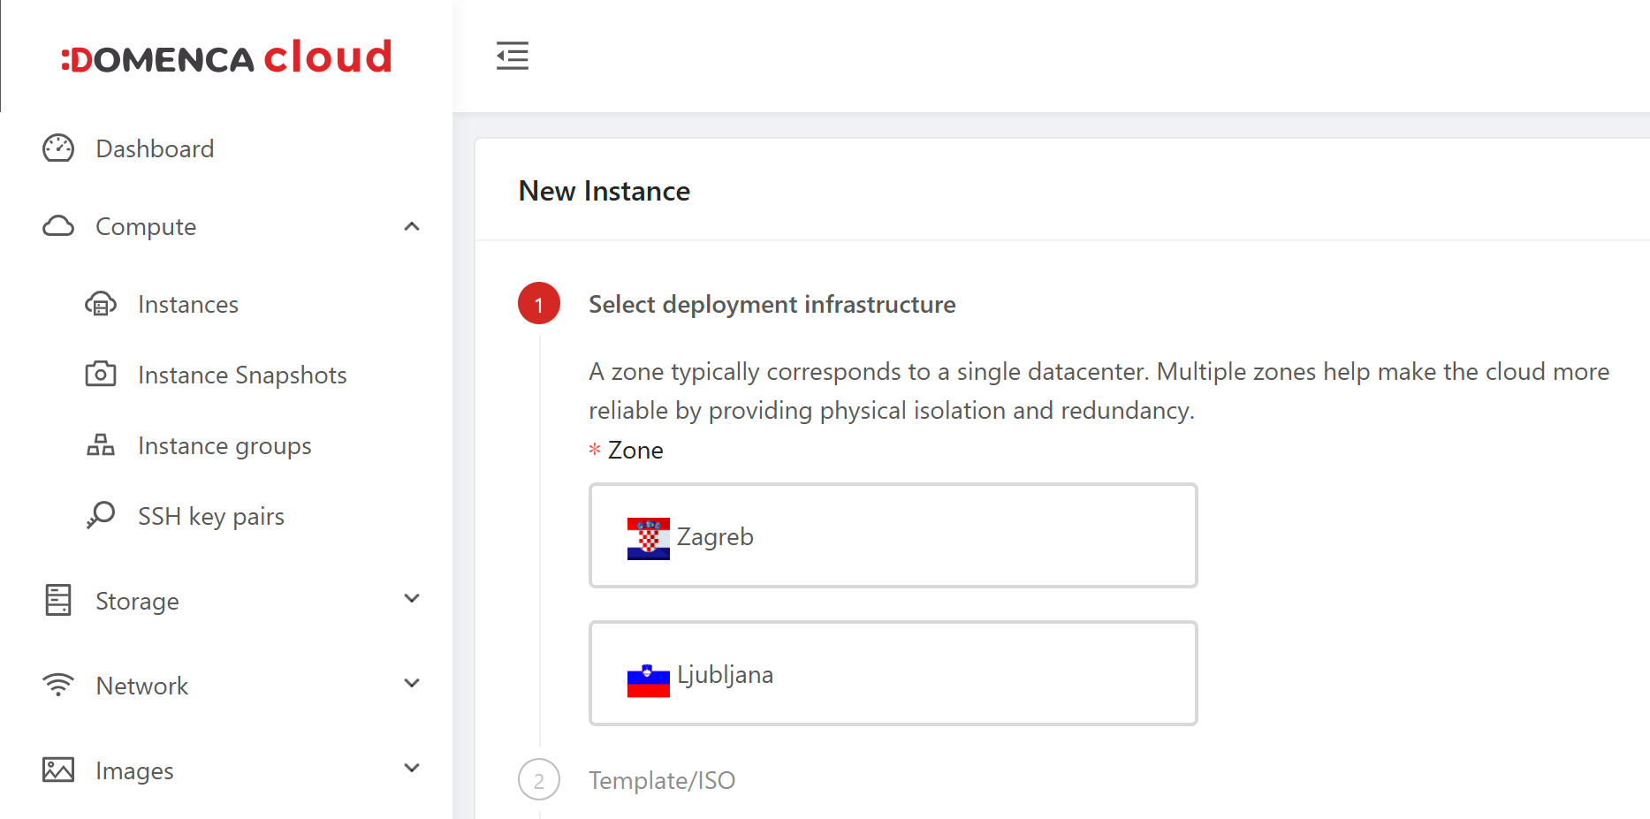The image size is (1650, 819).
Task: Click the Instances cloud-server icon
Action: 100,305
